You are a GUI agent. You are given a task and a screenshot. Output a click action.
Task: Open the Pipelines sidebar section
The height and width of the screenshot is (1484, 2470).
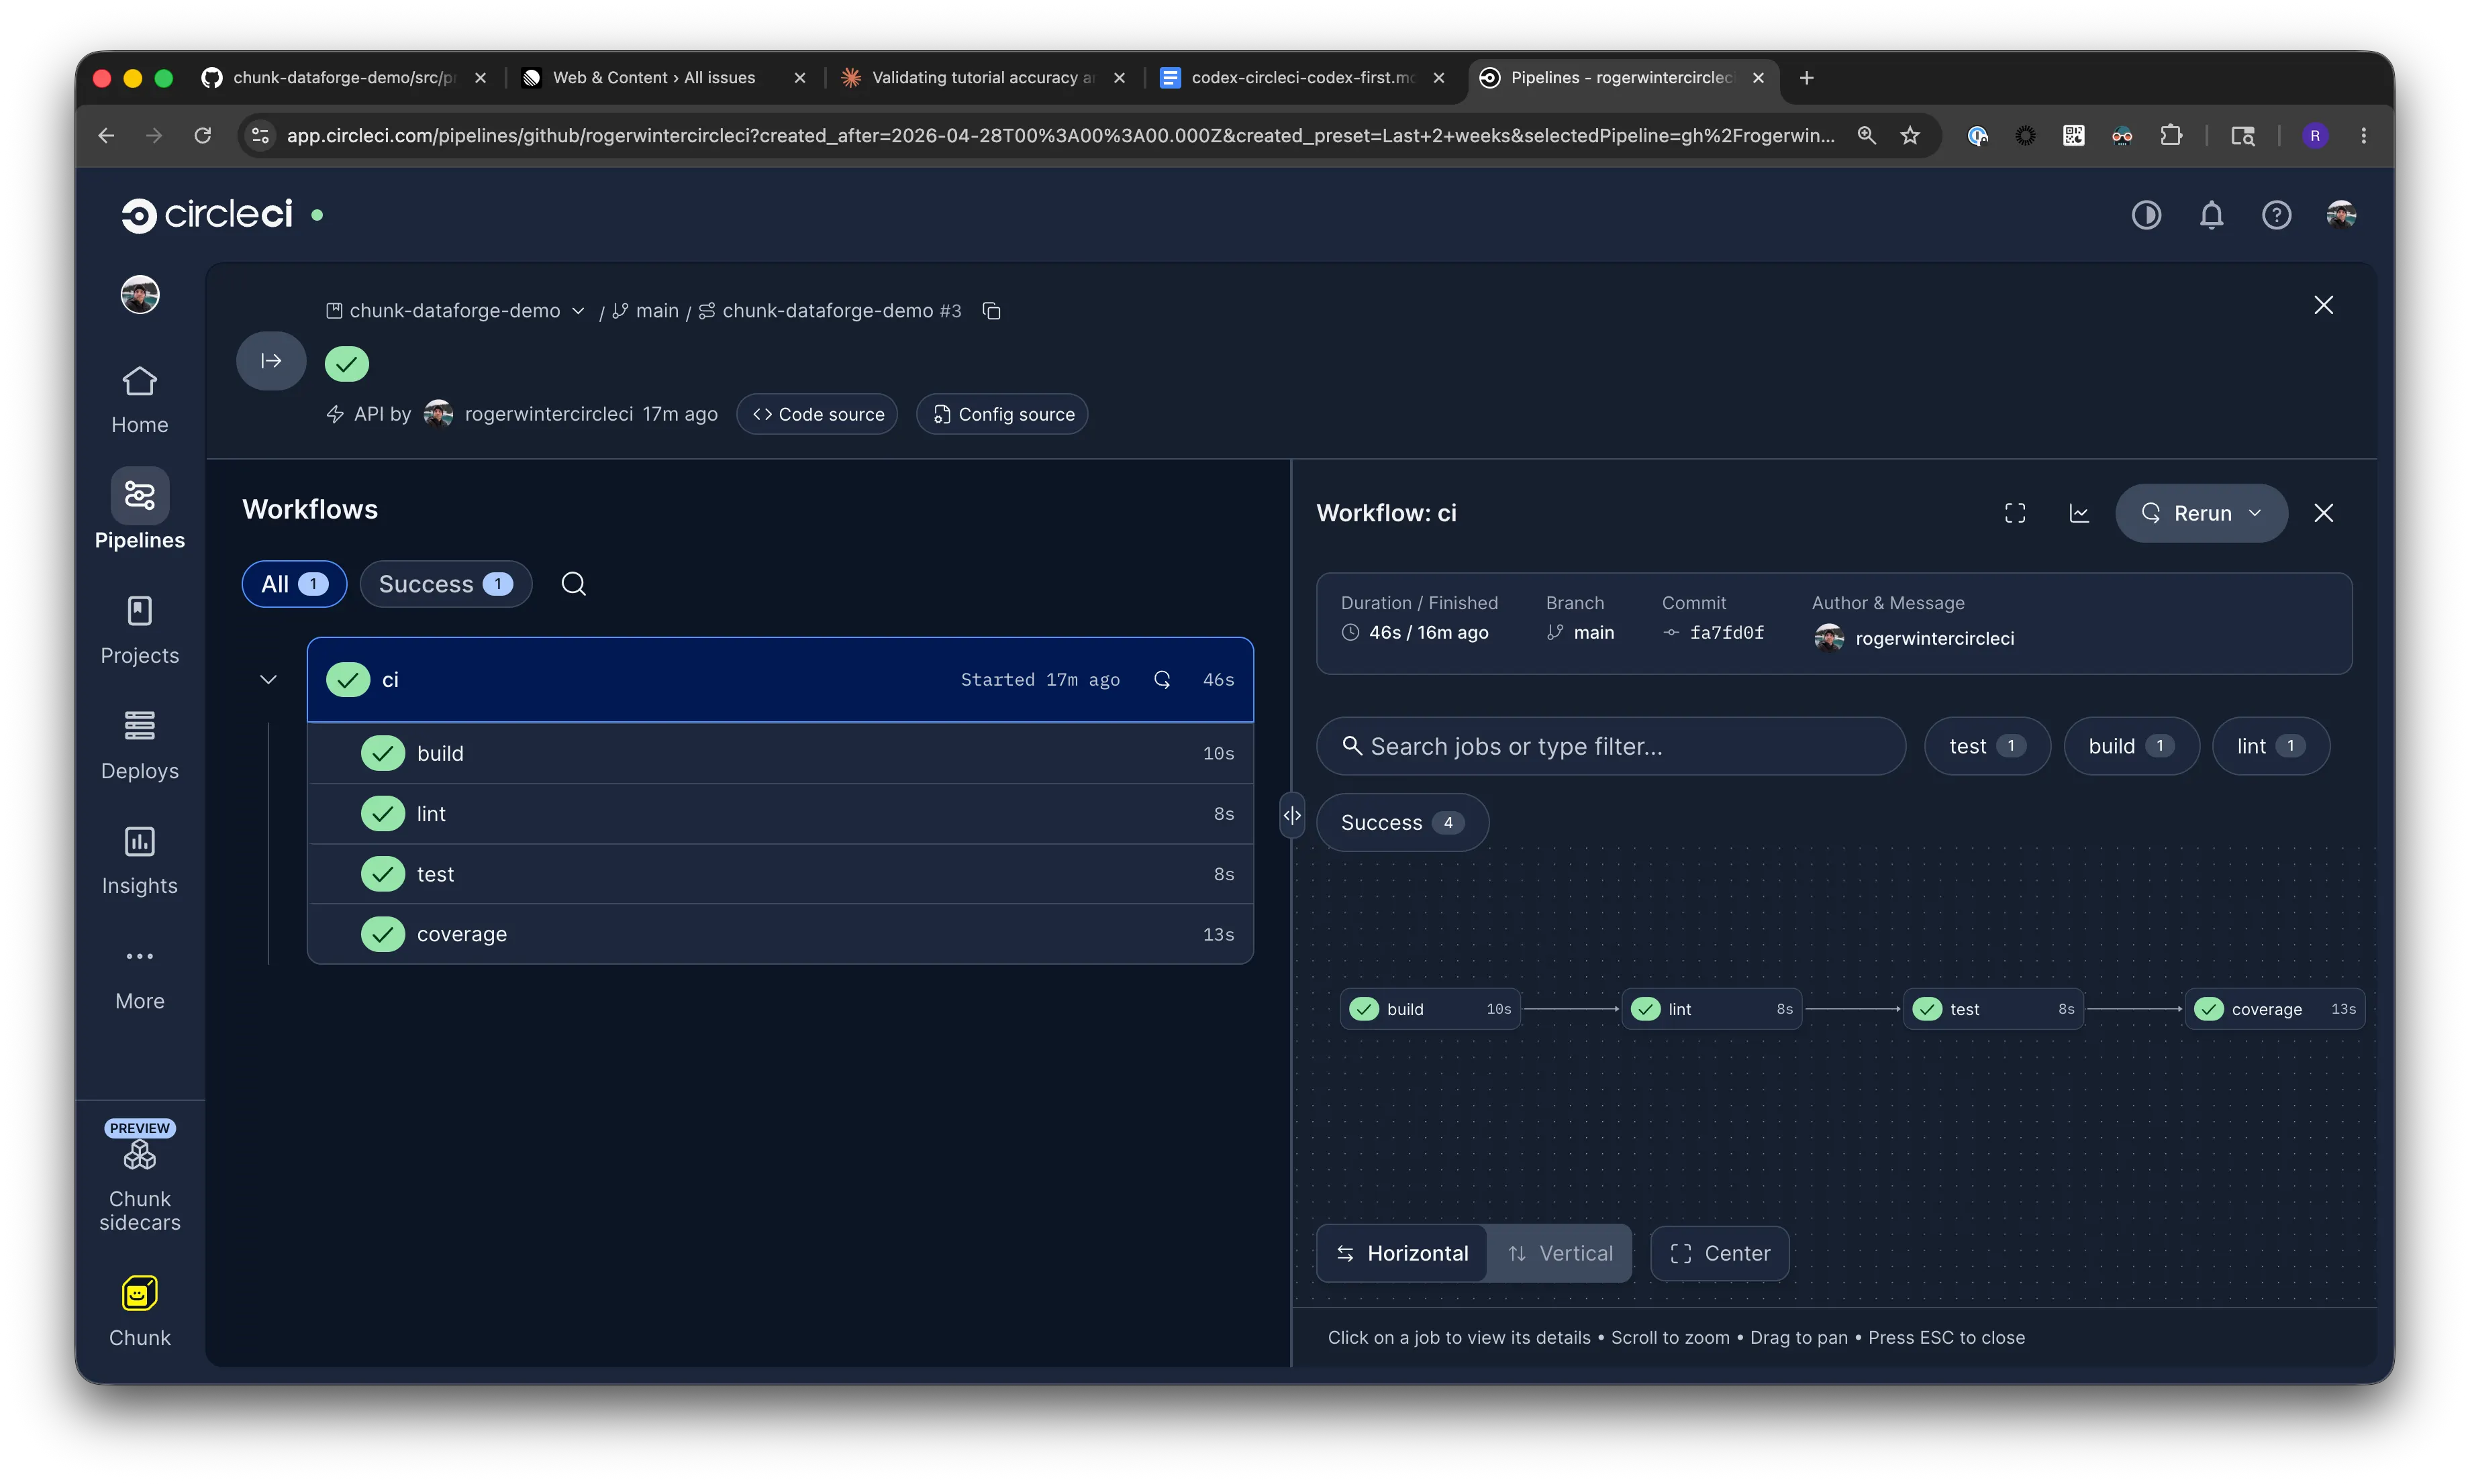[139, 510]
